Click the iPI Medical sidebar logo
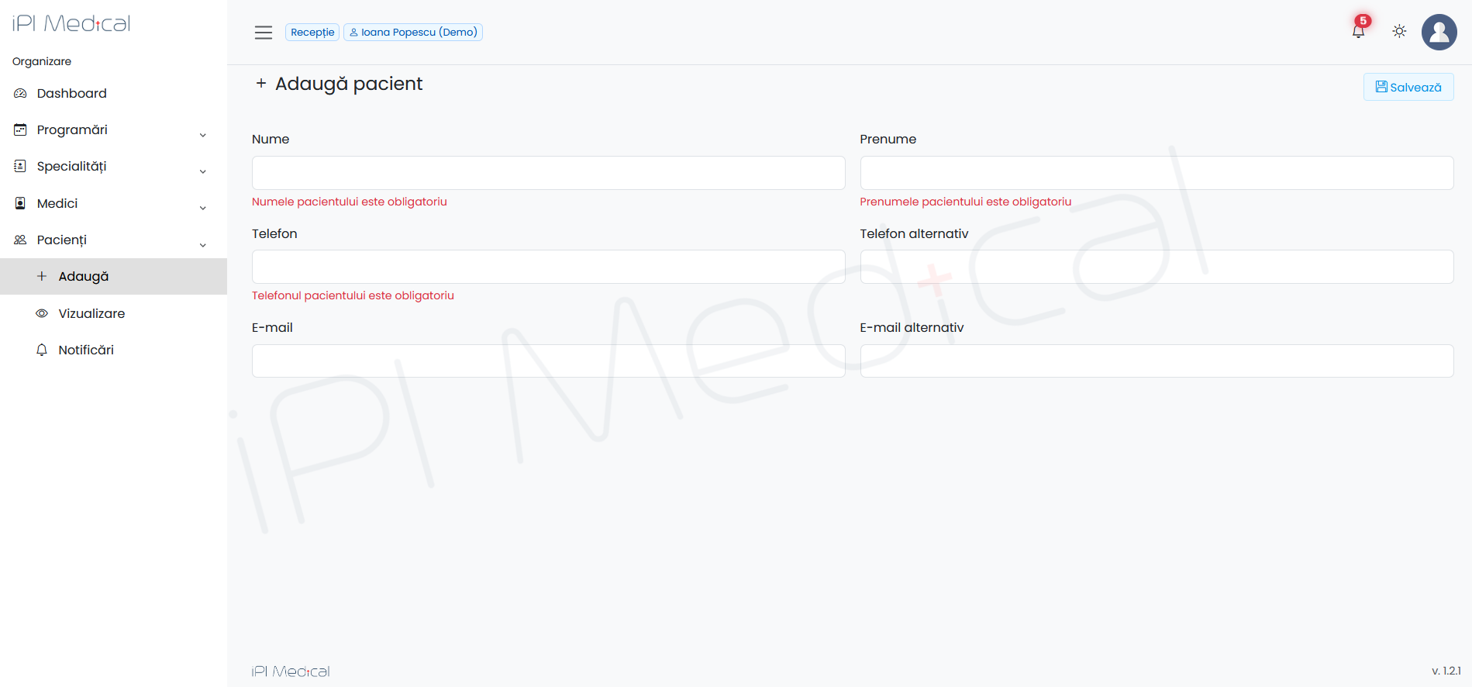 pyautogui.click(x=71, y=24)
